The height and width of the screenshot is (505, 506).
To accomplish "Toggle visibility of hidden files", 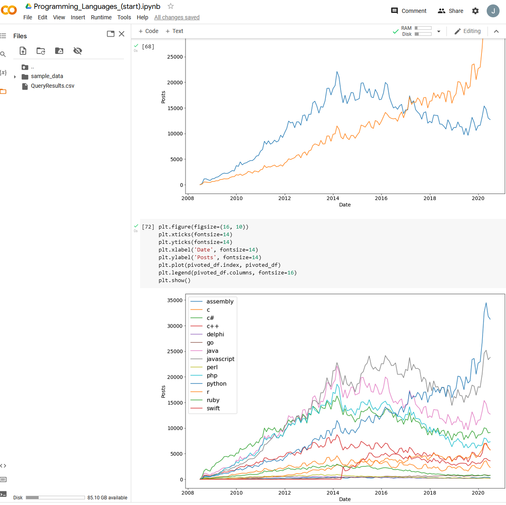I will click(77, 51).
